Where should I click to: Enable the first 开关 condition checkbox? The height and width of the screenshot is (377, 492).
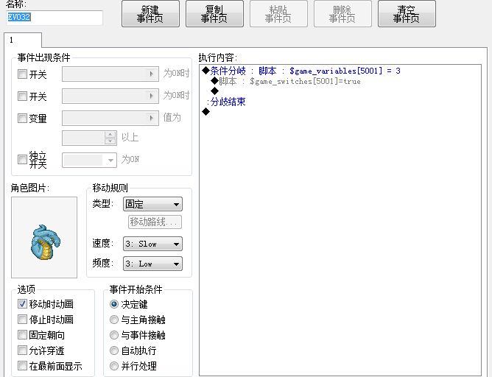[x=22, y=74]
